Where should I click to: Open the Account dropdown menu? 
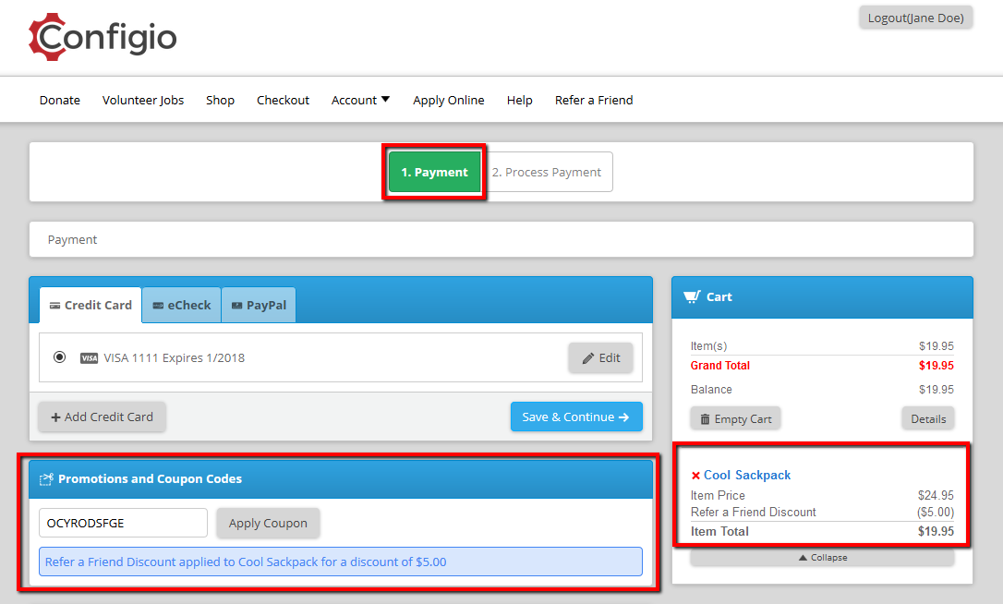(x=360, y=100)
